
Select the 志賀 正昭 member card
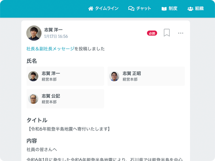pyautogui.click(x=146, y=76)
